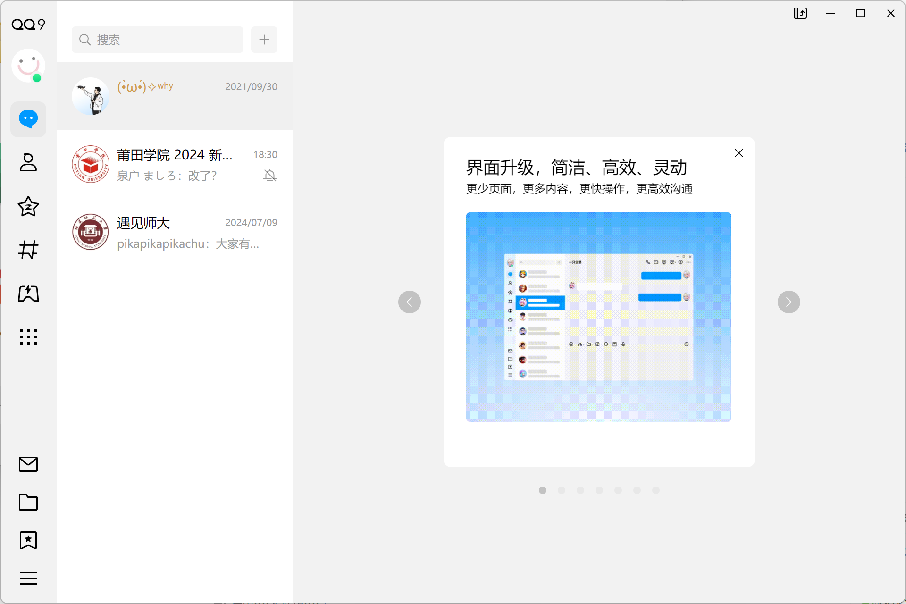Toggle the sidebar layout icon in title bar
906x604 pixels.
pos(800,13)
